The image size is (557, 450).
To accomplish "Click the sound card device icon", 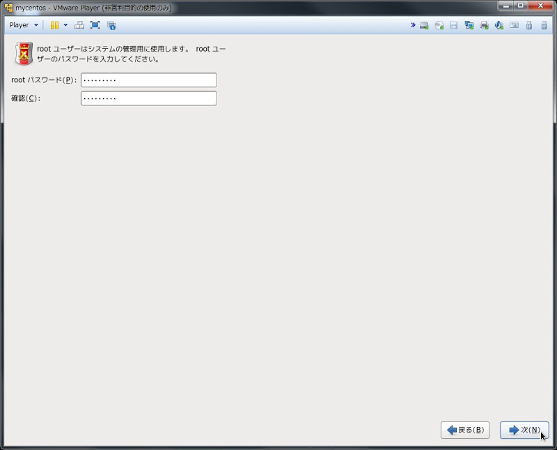I will click(499, 25).
